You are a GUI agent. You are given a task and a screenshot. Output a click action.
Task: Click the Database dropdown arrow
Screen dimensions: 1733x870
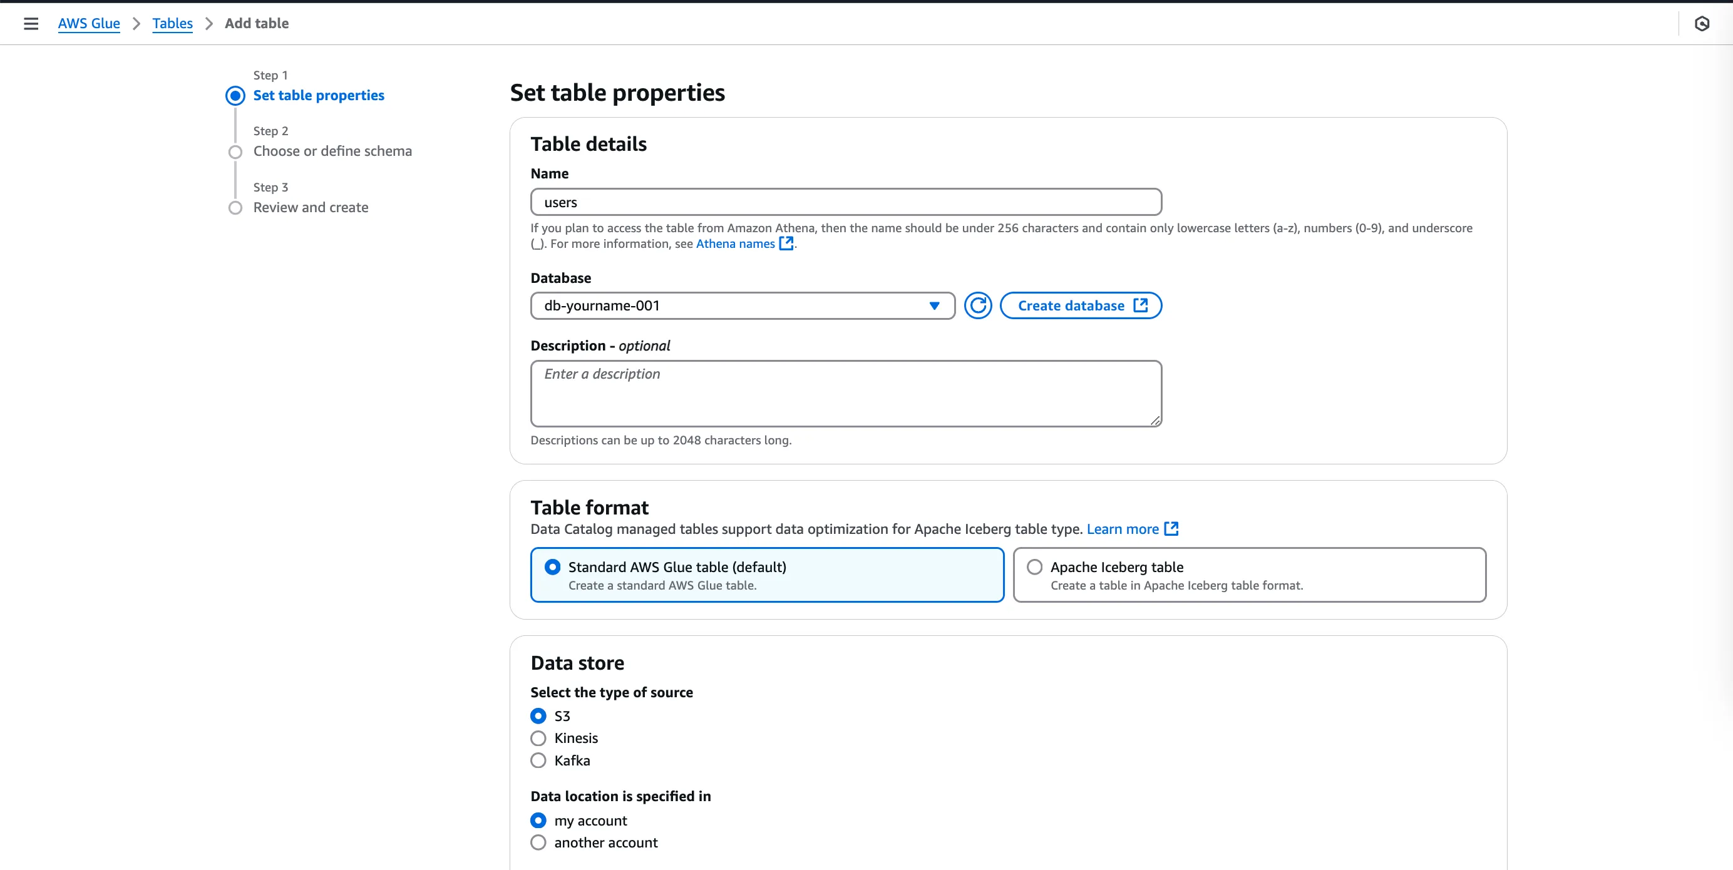click(x=933, y=306)
